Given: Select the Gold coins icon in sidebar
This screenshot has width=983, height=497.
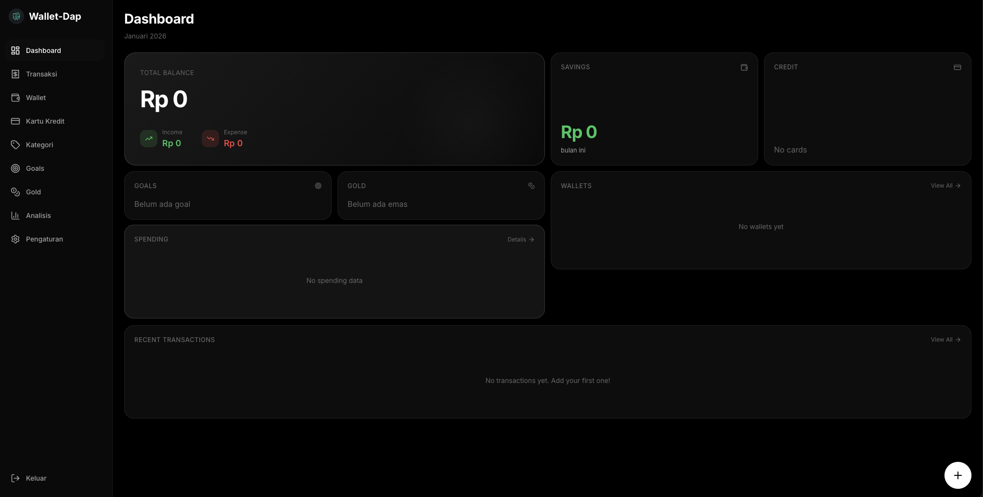Looking at the screenshot, I should 15,191.
